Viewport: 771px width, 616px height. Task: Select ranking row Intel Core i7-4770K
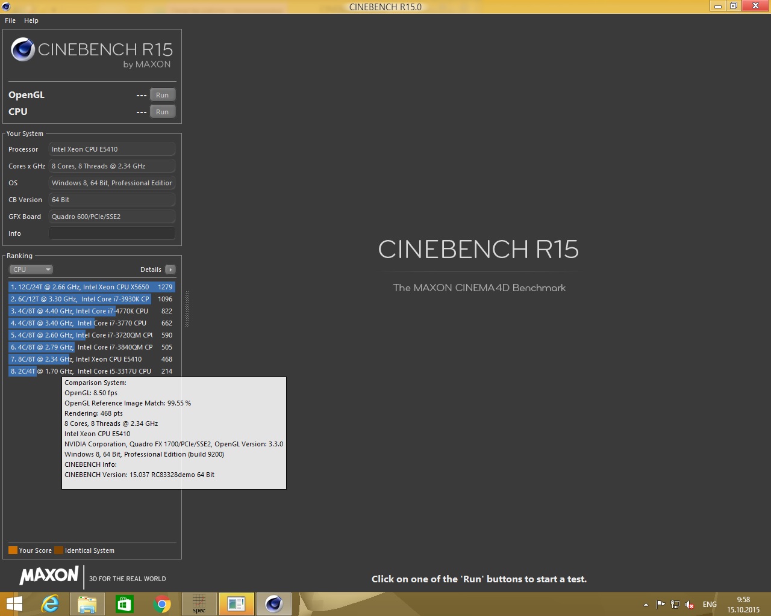tap(92, 311)
